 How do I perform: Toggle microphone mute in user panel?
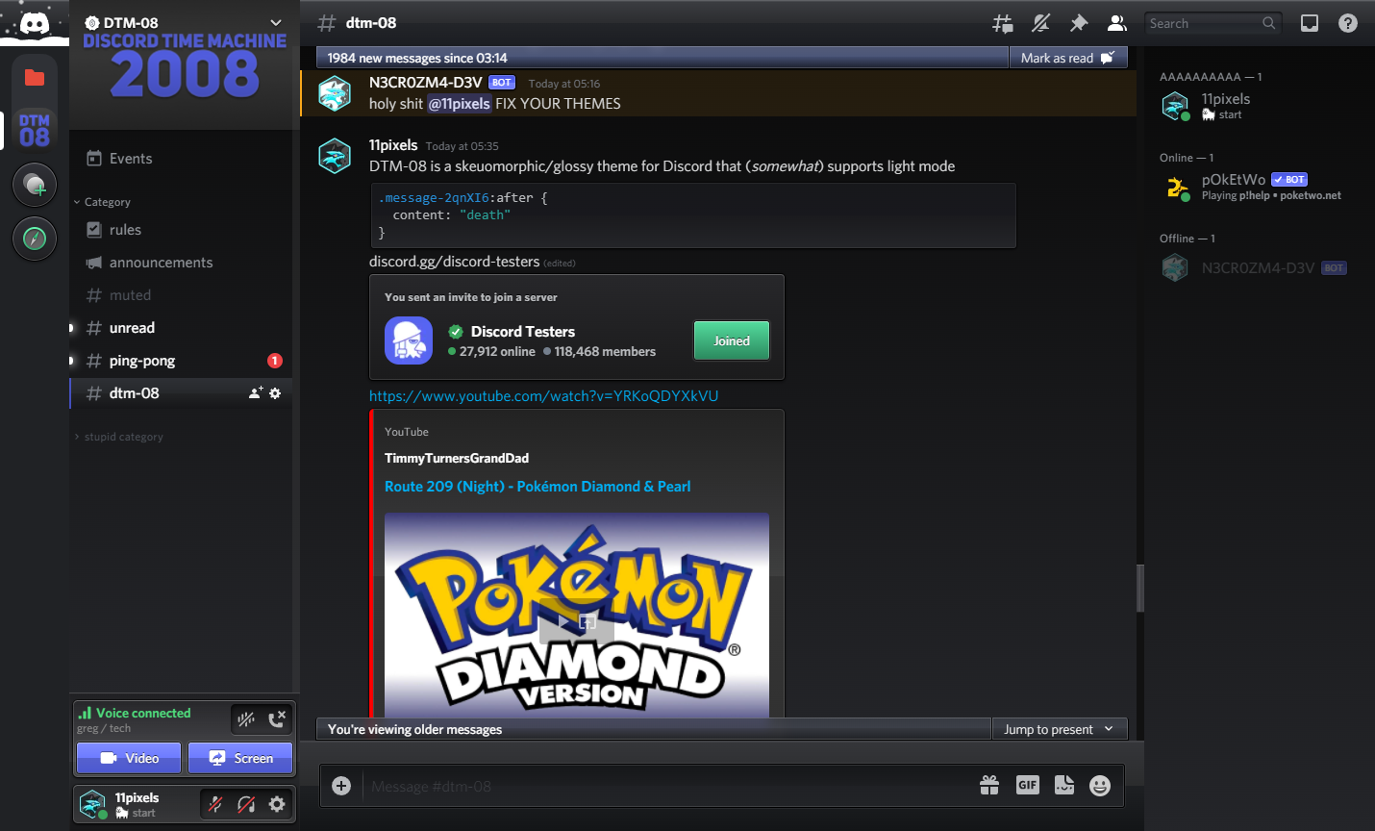216,804
